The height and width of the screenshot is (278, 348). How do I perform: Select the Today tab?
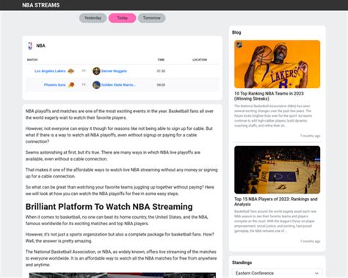click(122, 18)
